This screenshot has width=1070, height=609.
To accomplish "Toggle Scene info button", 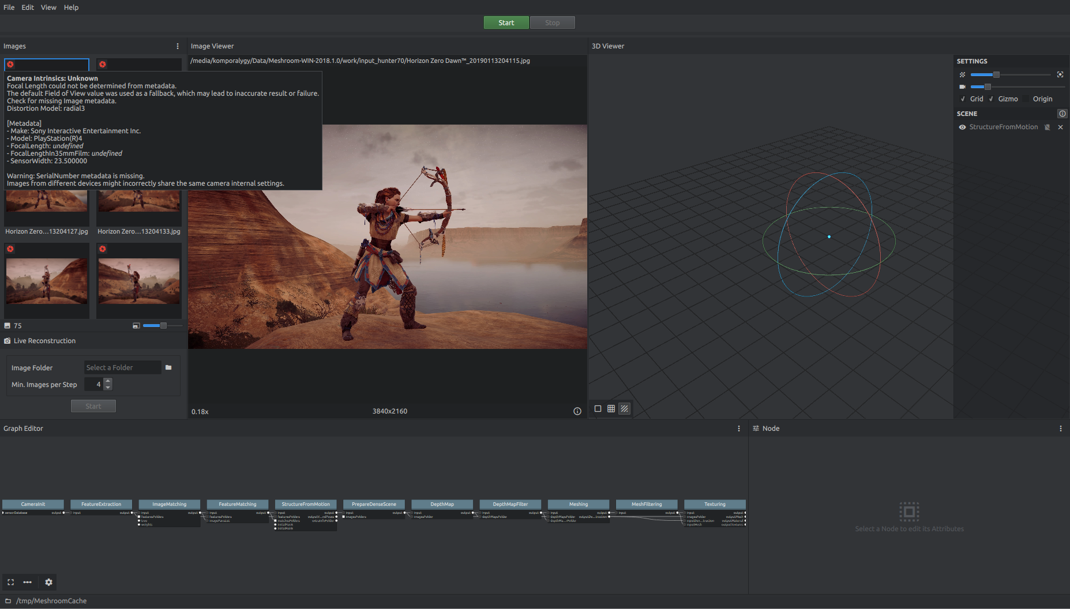I will 1063,114.
